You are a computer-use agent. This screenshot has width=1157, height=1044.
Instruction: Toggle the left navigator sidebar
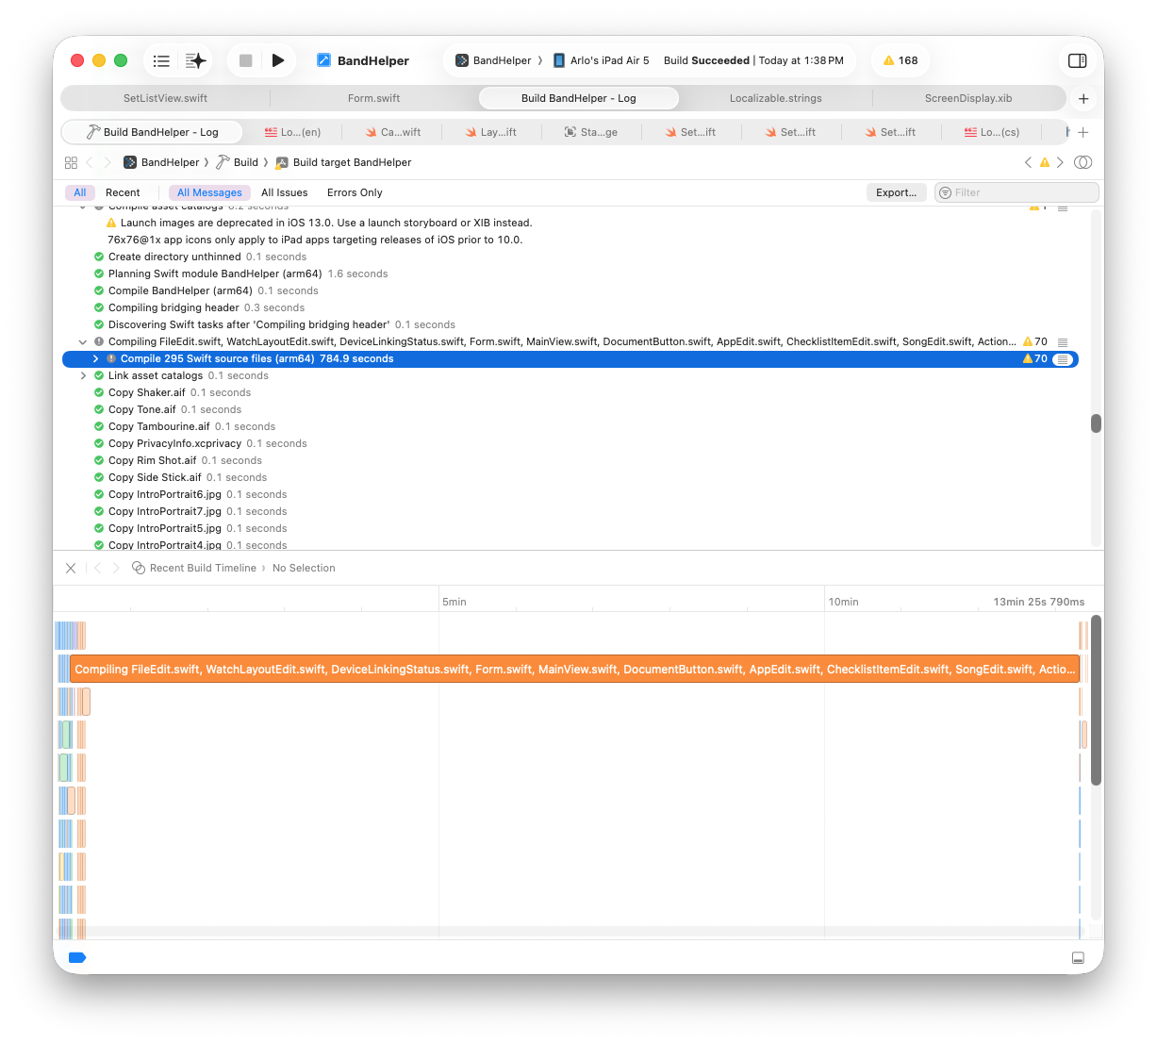pyautogui.click(x=161, y=60)
